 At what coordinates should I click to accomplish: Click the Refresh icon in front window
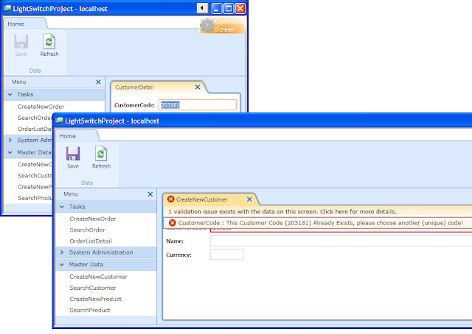tap(101, 154)
